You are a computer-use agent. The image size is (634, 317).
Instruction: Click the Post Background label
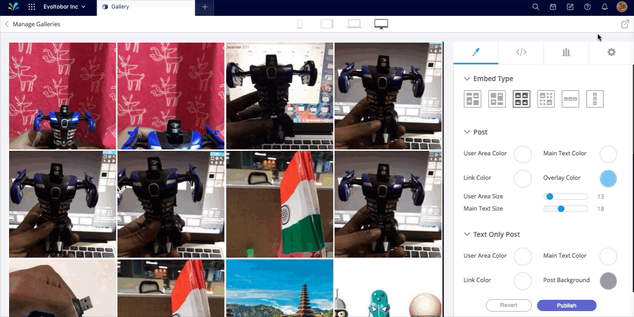(x=566, y=280)
